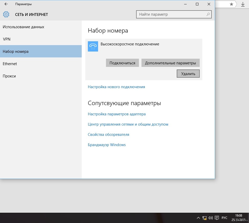Go to the Ethernet settings section

pyautogui.click(x=10, y=64)
